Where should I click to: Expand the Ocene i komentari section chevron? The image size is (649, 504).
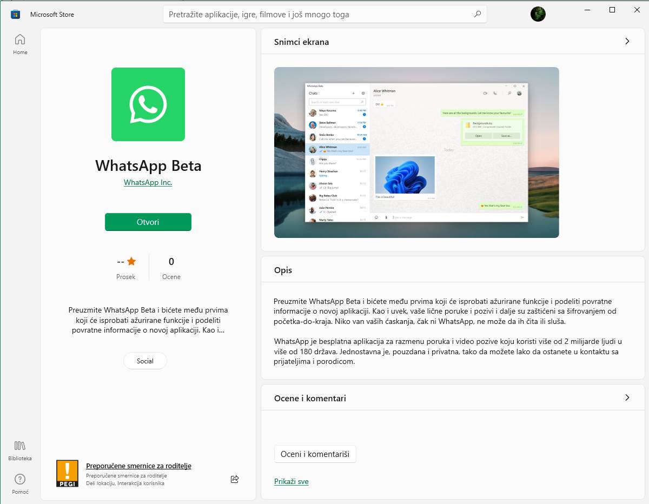pos(627,397)
